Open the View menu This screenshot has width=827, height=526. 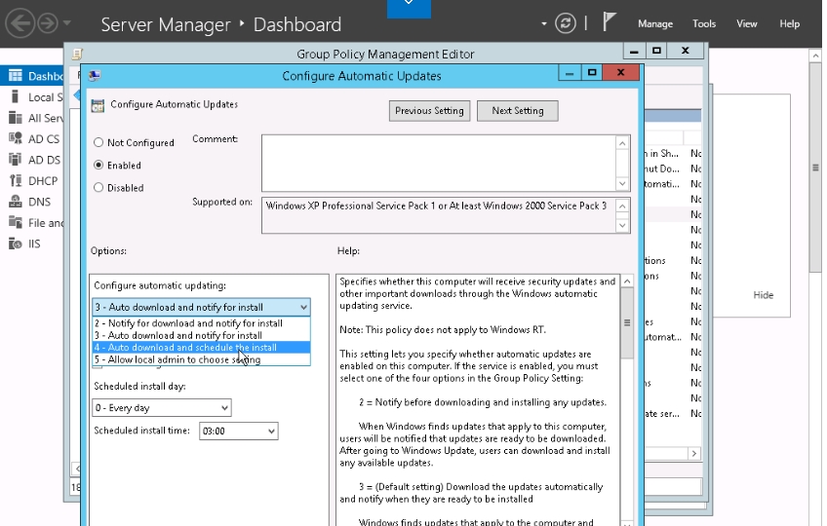(x=747, y=23)
